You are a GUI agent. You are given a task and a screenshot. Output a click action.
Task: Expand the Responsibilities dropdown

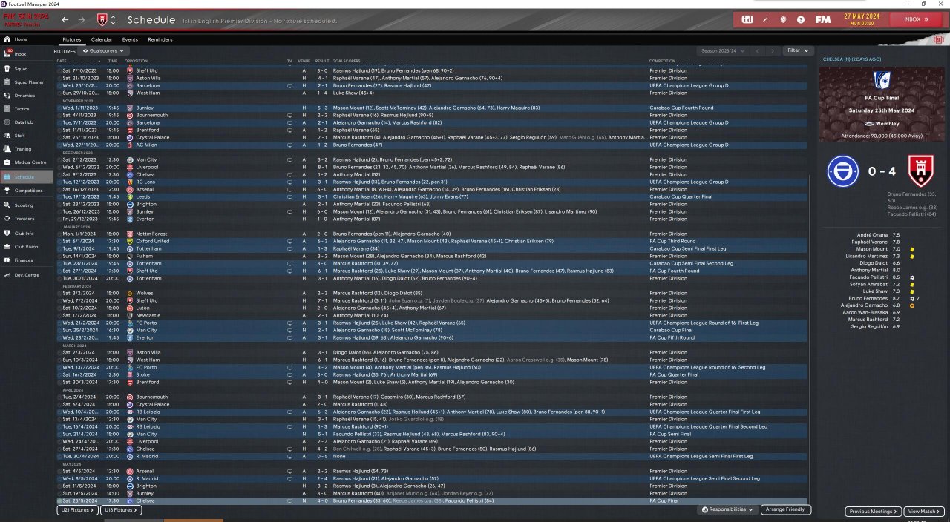(x=727, y=510)
